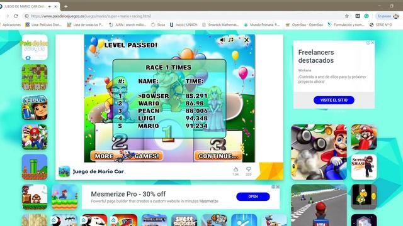Go forward in browser history
This screenshot has height=226, width=403.
[7, 16]
